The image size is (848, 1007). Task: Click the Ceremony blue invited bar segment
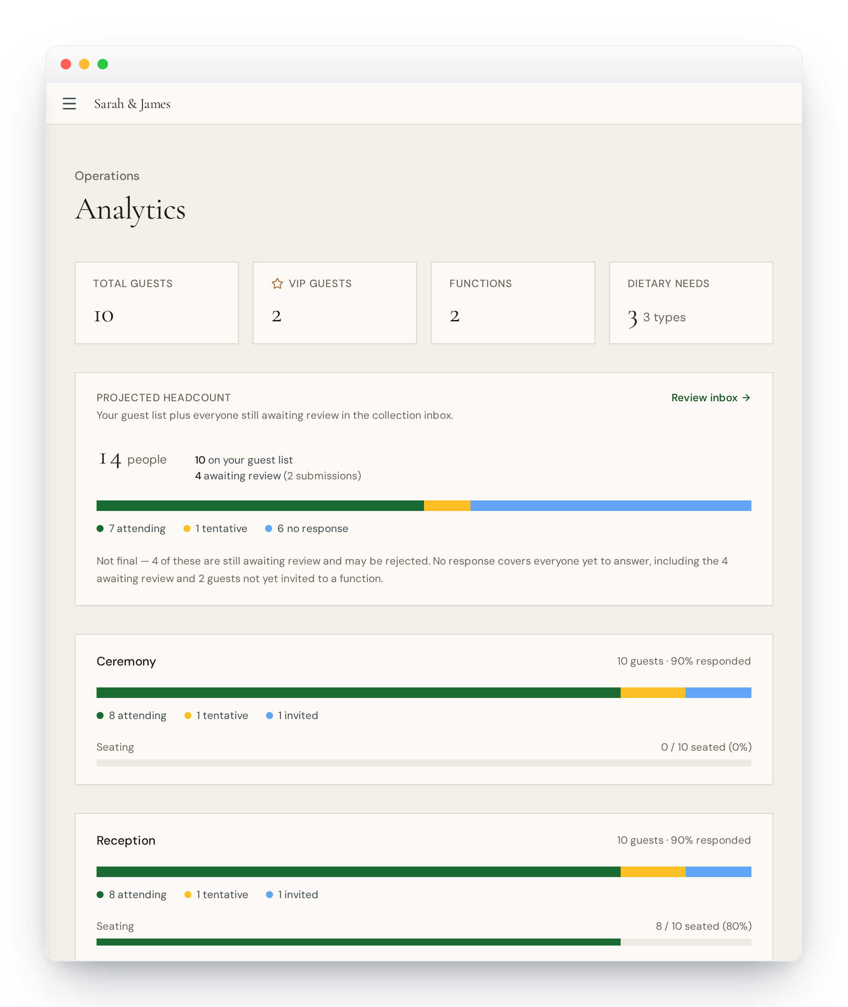pos(718,693)
